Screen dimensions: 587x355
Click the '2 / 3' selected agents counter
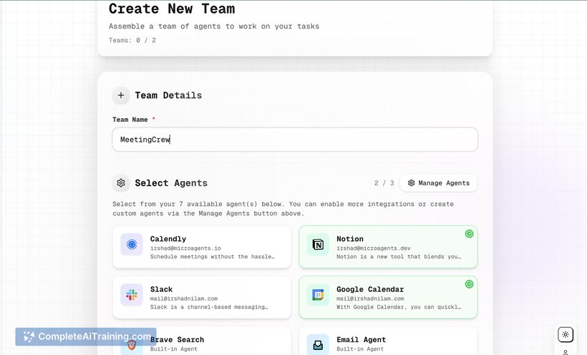384,183
